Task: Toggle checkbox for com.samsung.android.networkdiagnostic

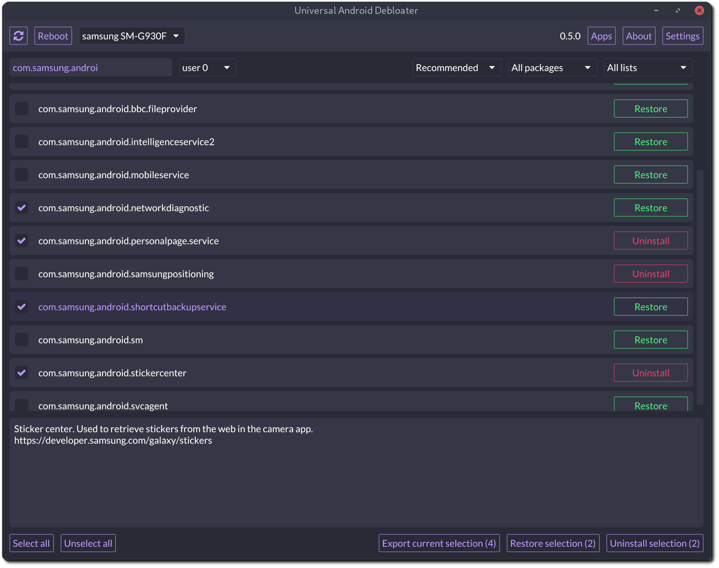Action: click(x=22, y=207)
